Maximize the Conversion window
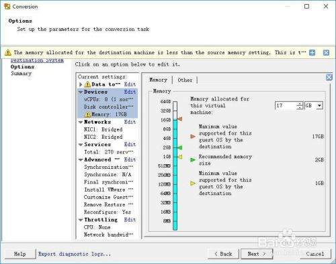336x264 pixels. [306, 7]
